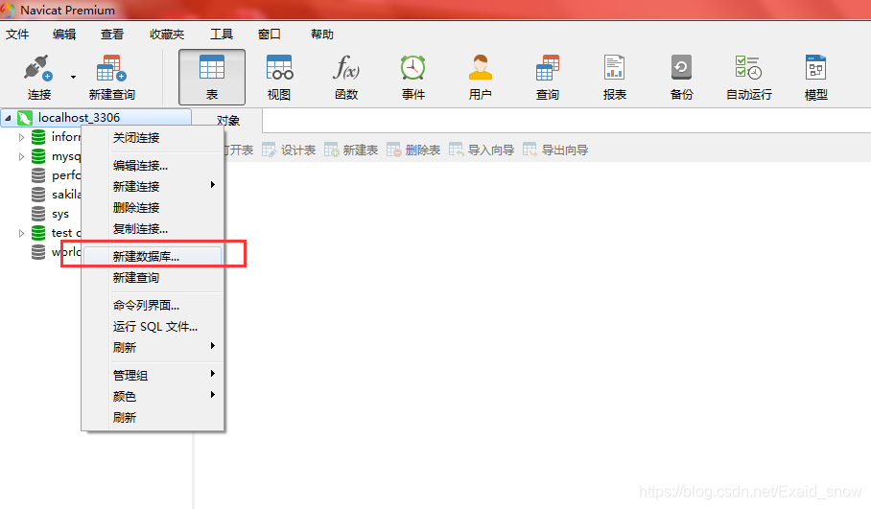Click the green test database icon
This screenshot has height=509, width=871.
point(38,233)
